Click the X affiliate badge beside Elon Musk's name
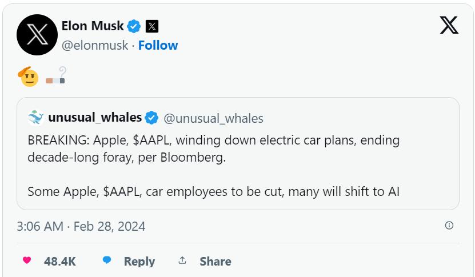 pos(152,26)
